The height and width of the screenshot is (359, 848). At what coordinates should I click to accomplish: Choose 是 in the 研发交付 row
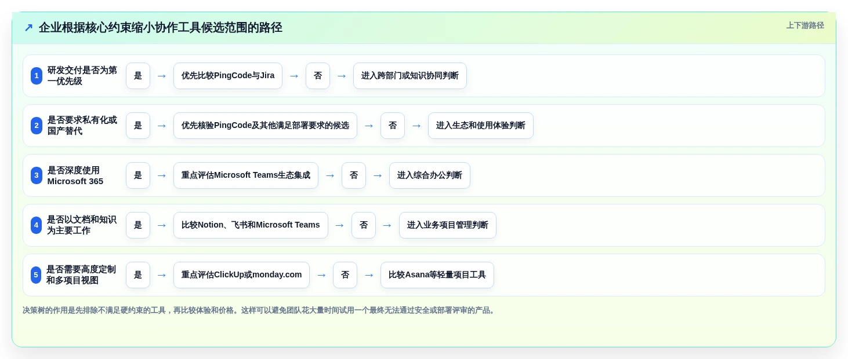[x=138, y=76]
